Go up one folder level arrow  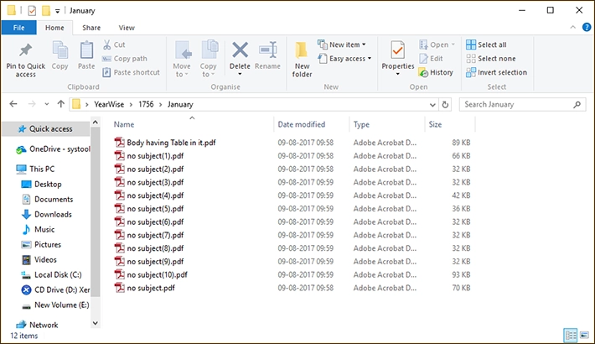coord(60,104)
